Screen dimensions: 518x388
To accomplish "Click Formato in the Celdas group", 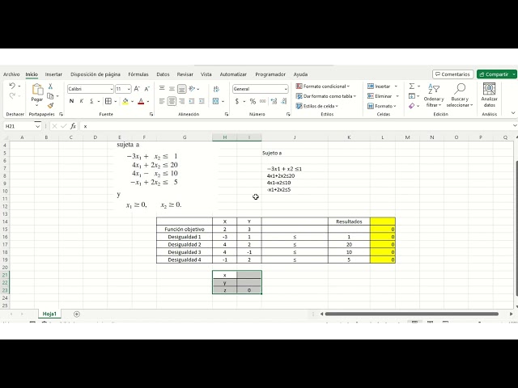I will (382, 106).
